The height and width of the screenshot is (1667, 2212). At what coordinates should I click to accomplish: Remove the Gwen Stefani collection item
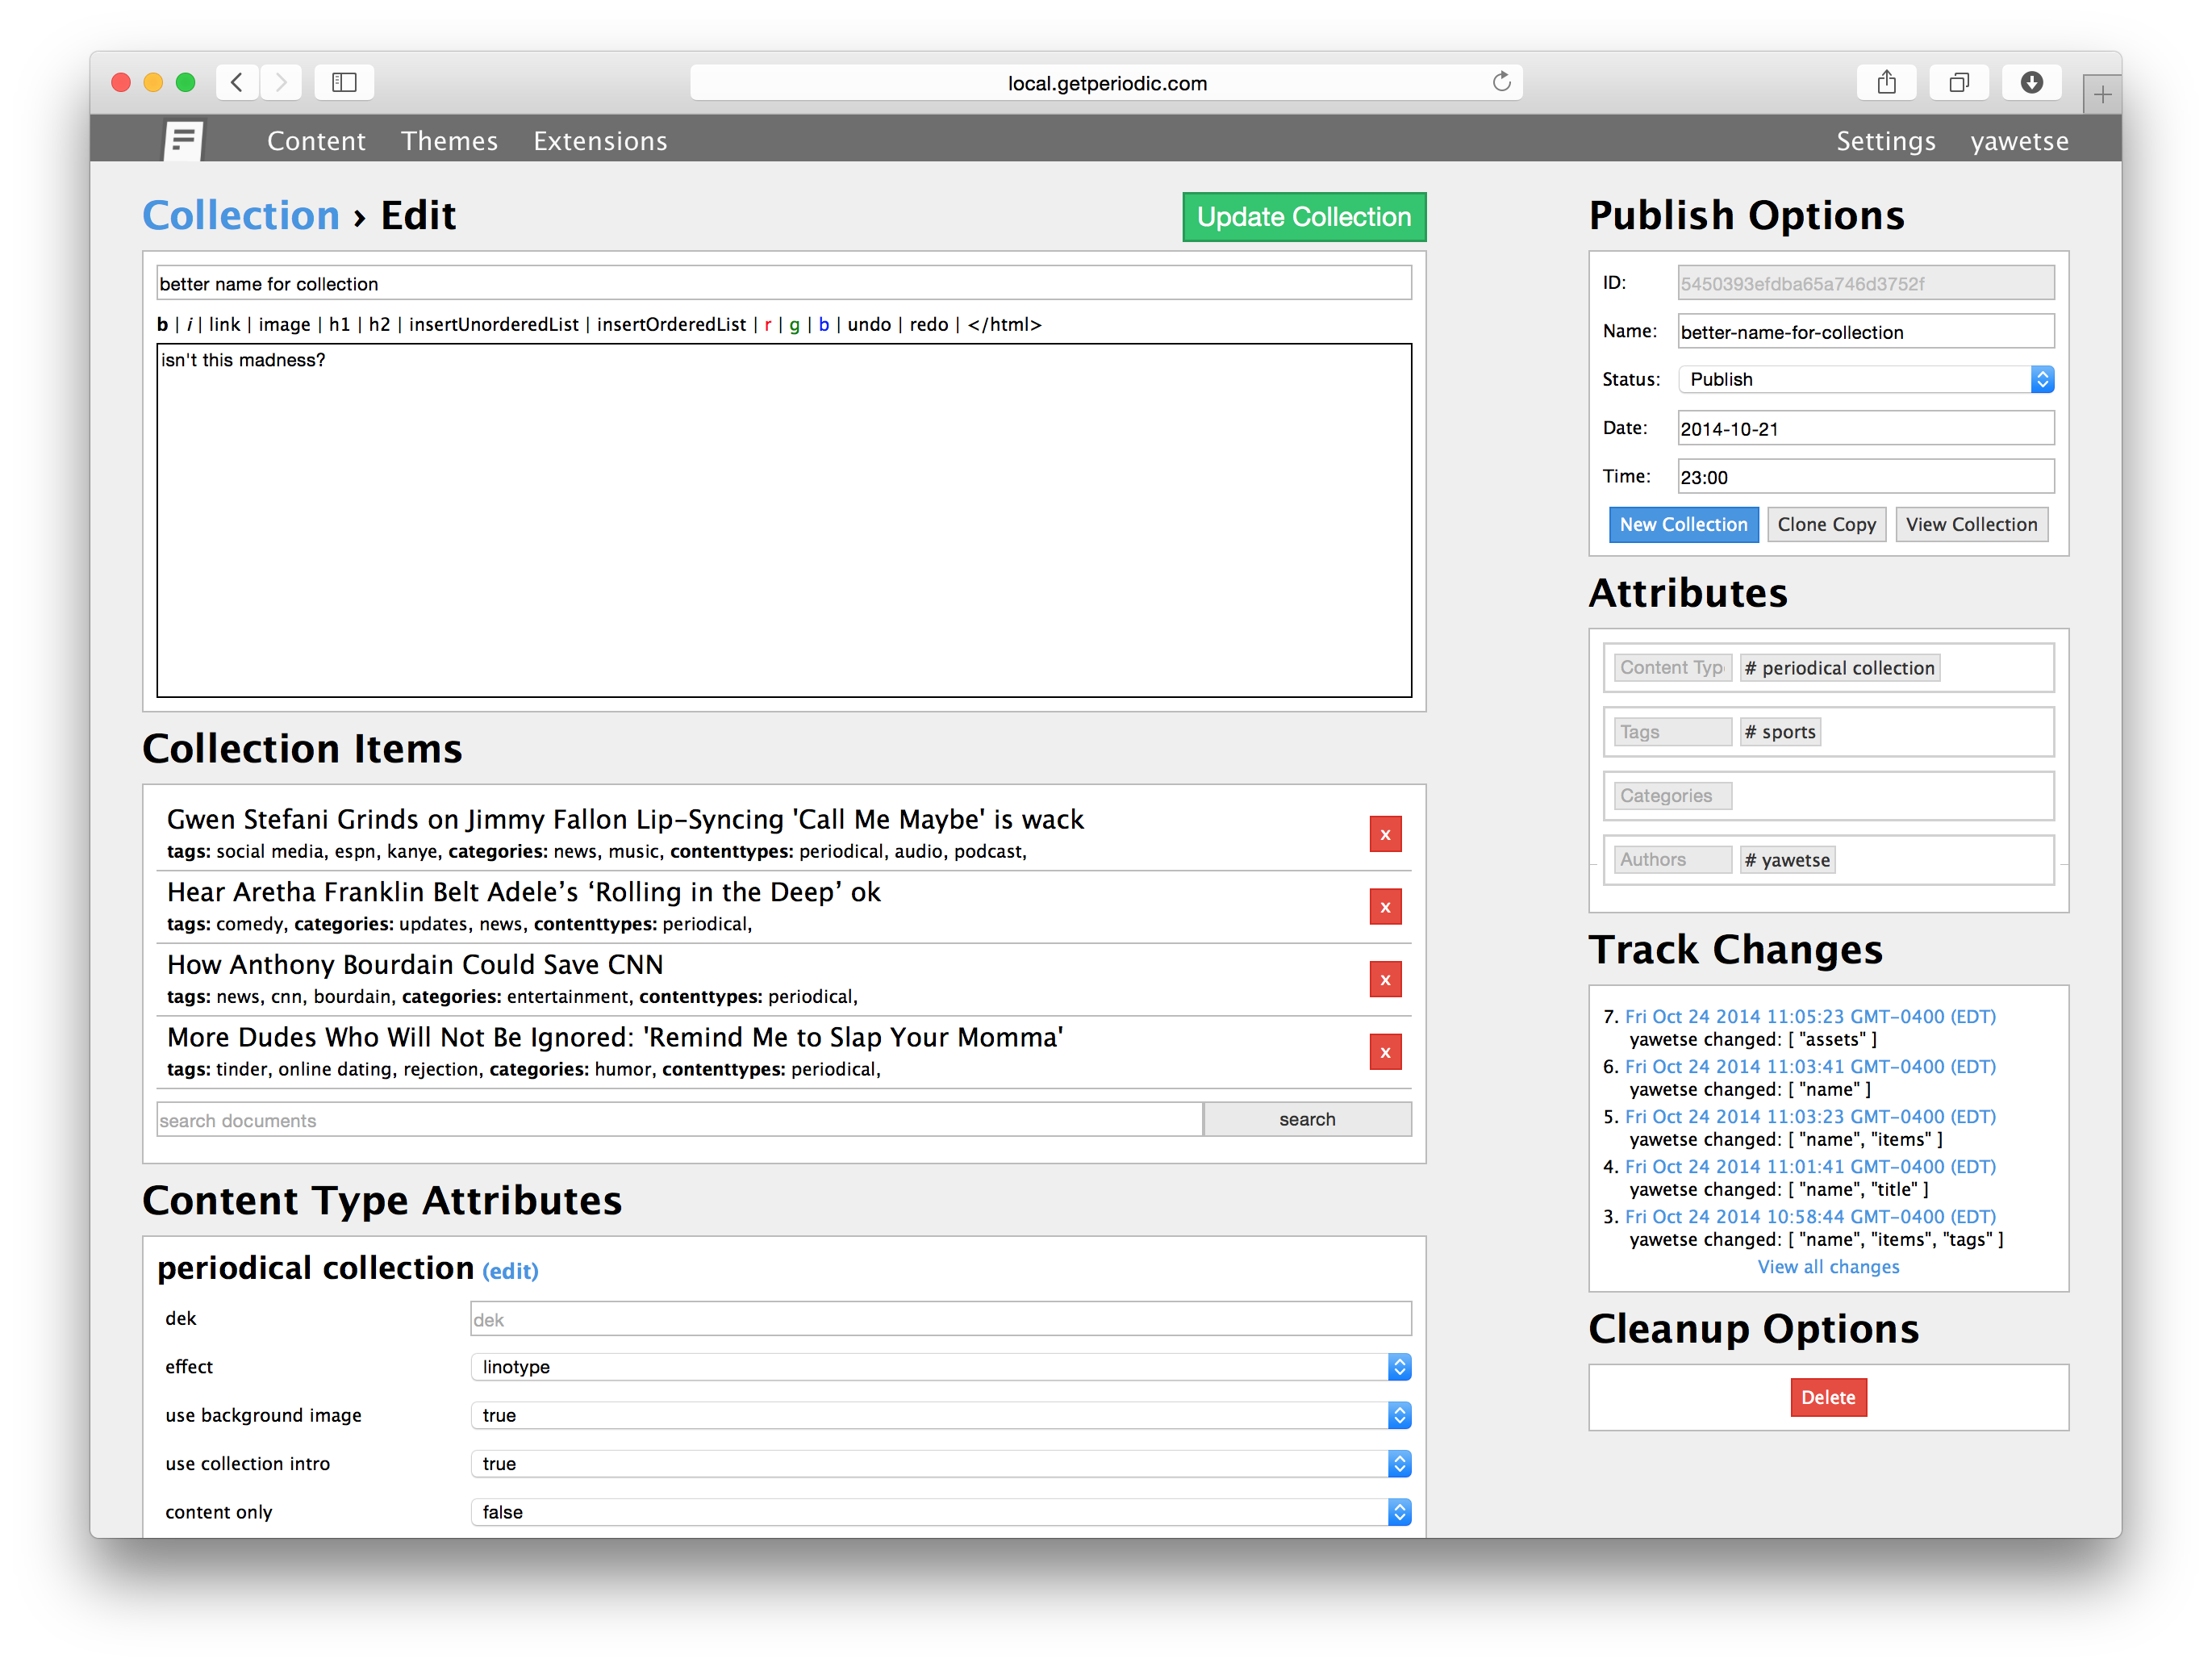[1385, 834]
